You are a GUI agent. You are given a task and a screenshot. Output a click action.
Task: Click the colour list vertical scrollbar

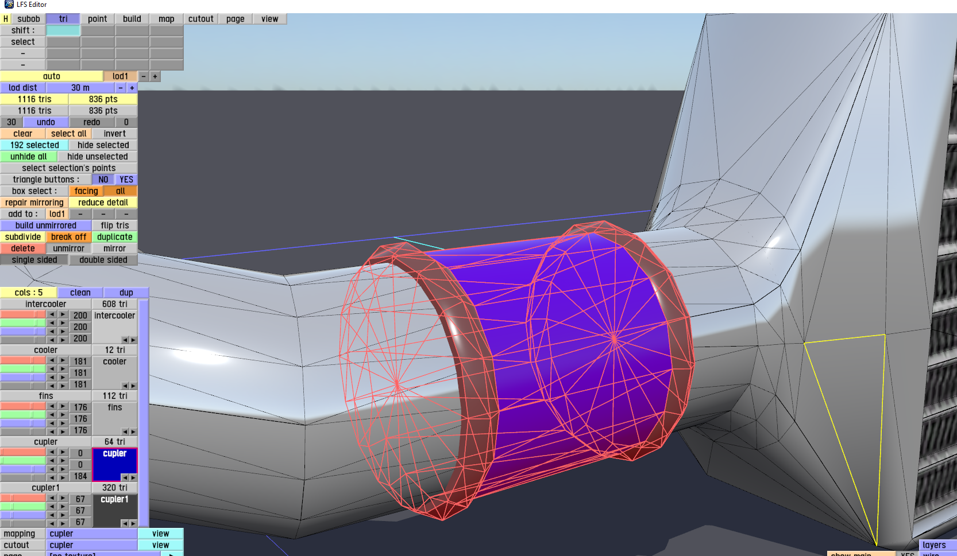[x=144, y=413]
